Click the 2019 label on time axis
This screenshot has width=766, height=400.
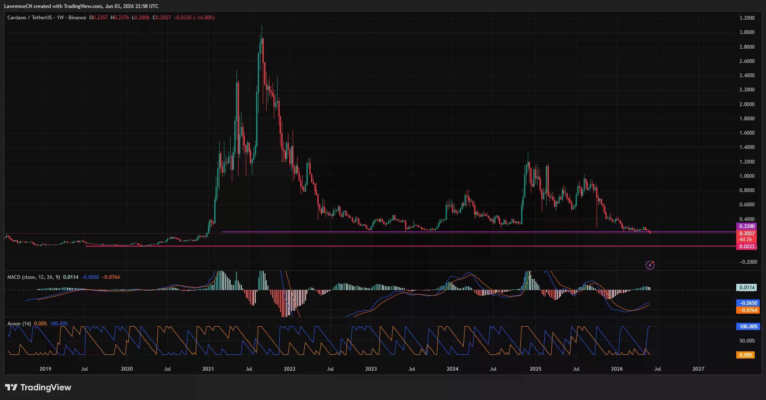(45, 369)
